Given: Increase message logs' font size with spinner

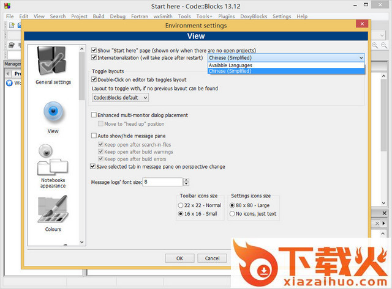Looking at the screenshot, I should click(186, 180).
